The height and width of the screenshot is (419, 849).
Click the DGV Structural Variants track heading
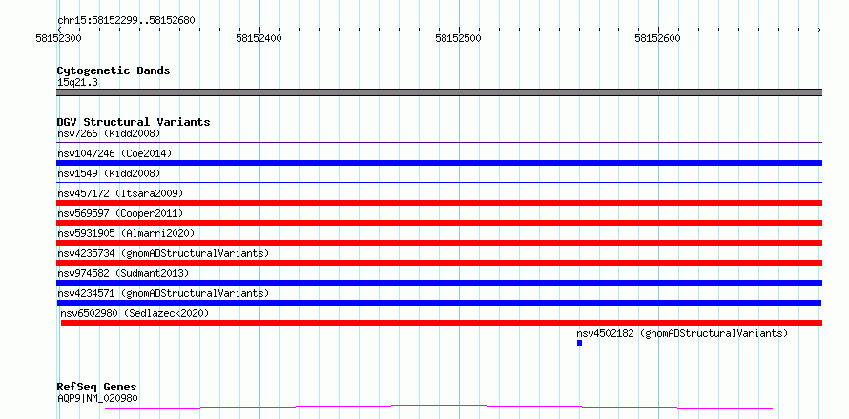point(134,122)
